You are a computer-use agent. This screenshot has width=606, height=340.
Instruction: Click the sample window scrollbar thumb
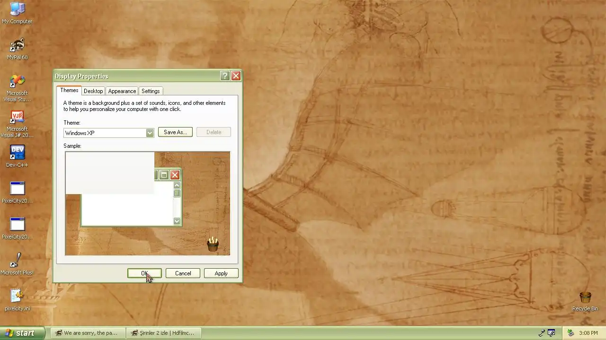(x=177, y=193)
